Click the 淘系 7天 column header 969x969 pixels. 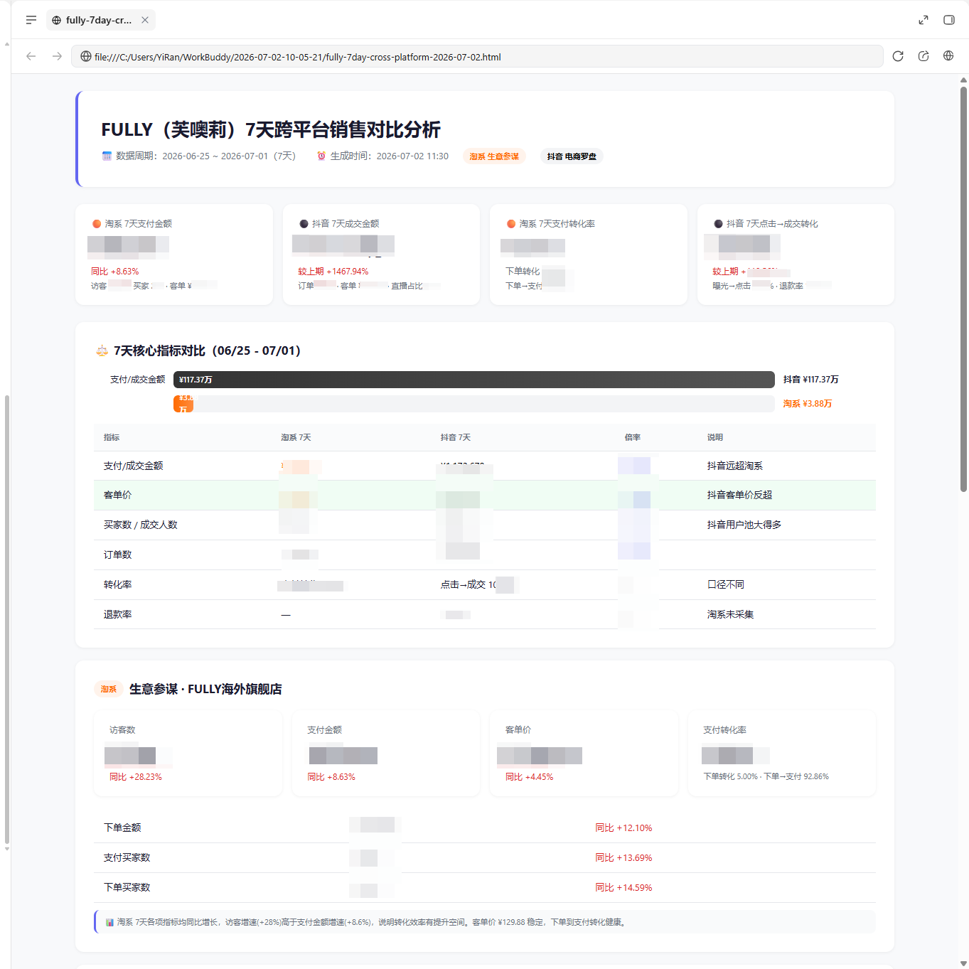pos(296,437)
